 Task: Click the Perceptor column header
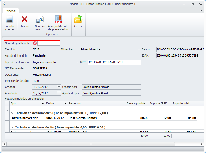[x=97, y=103]
